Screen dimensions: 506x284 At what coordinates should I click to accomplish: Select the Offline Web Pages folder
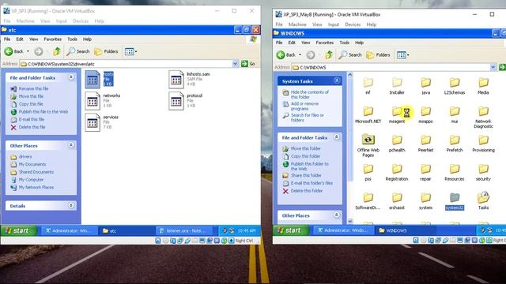(x=368, y=146)
